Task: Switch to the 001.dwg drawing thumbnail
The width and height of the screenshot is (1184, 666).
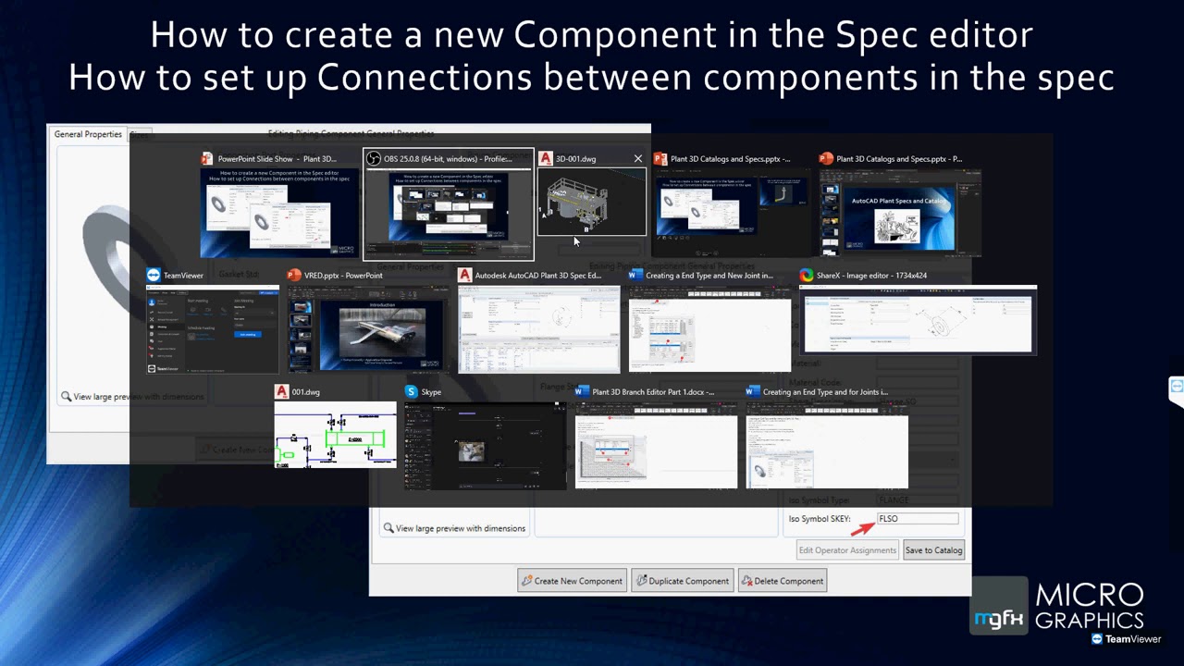Action: (x=336, y=435)
